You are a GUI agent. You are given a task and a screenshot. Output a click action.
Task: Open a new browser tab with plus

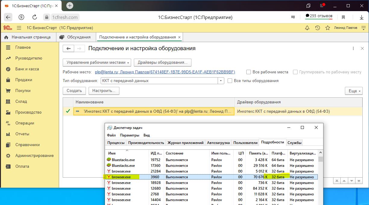click(x=70, y=6)
